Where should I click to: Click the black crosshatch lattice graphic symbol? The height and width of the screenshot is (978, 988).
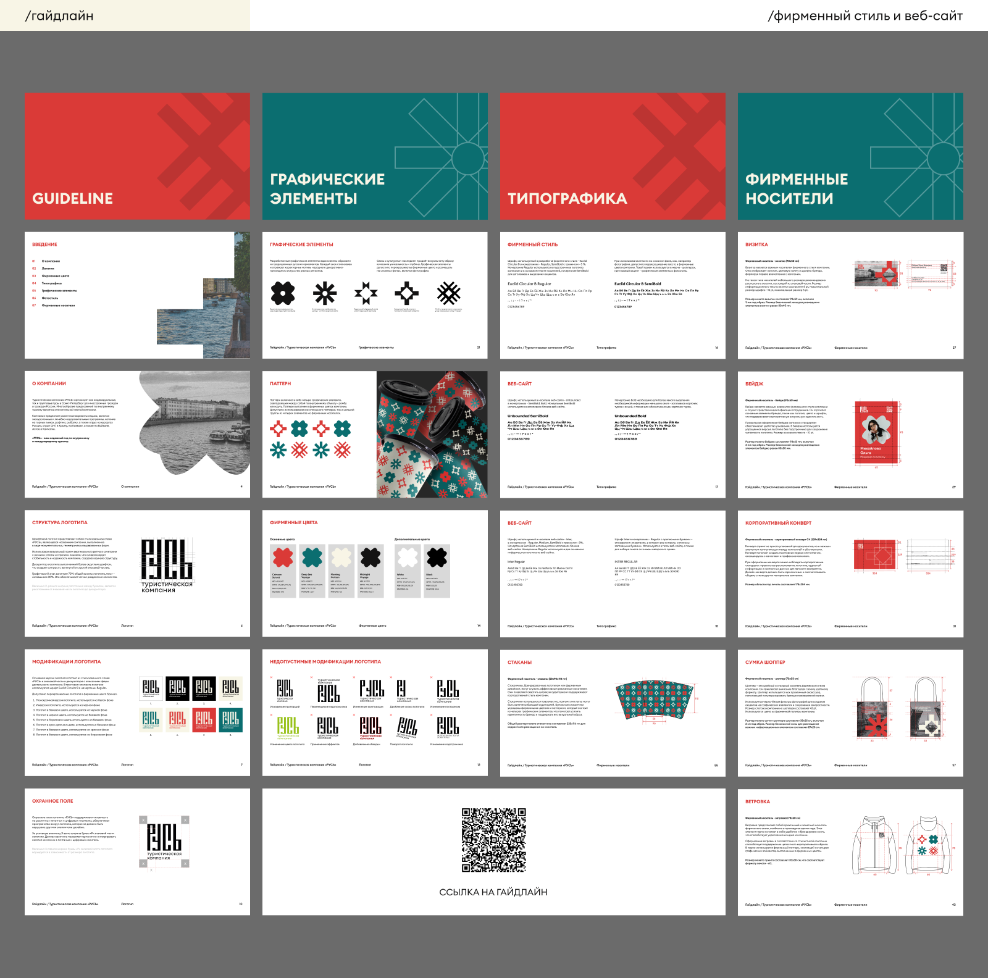tap(449, 293)
